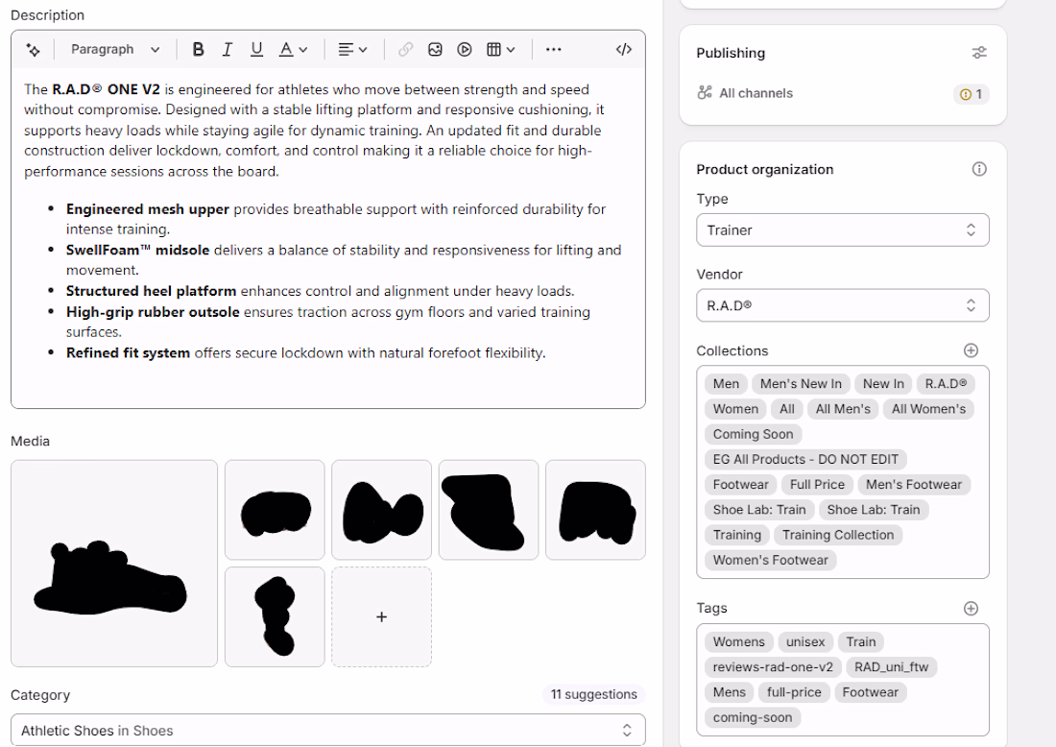Toggle bold formatting
1056x747 pixels.
198,50
